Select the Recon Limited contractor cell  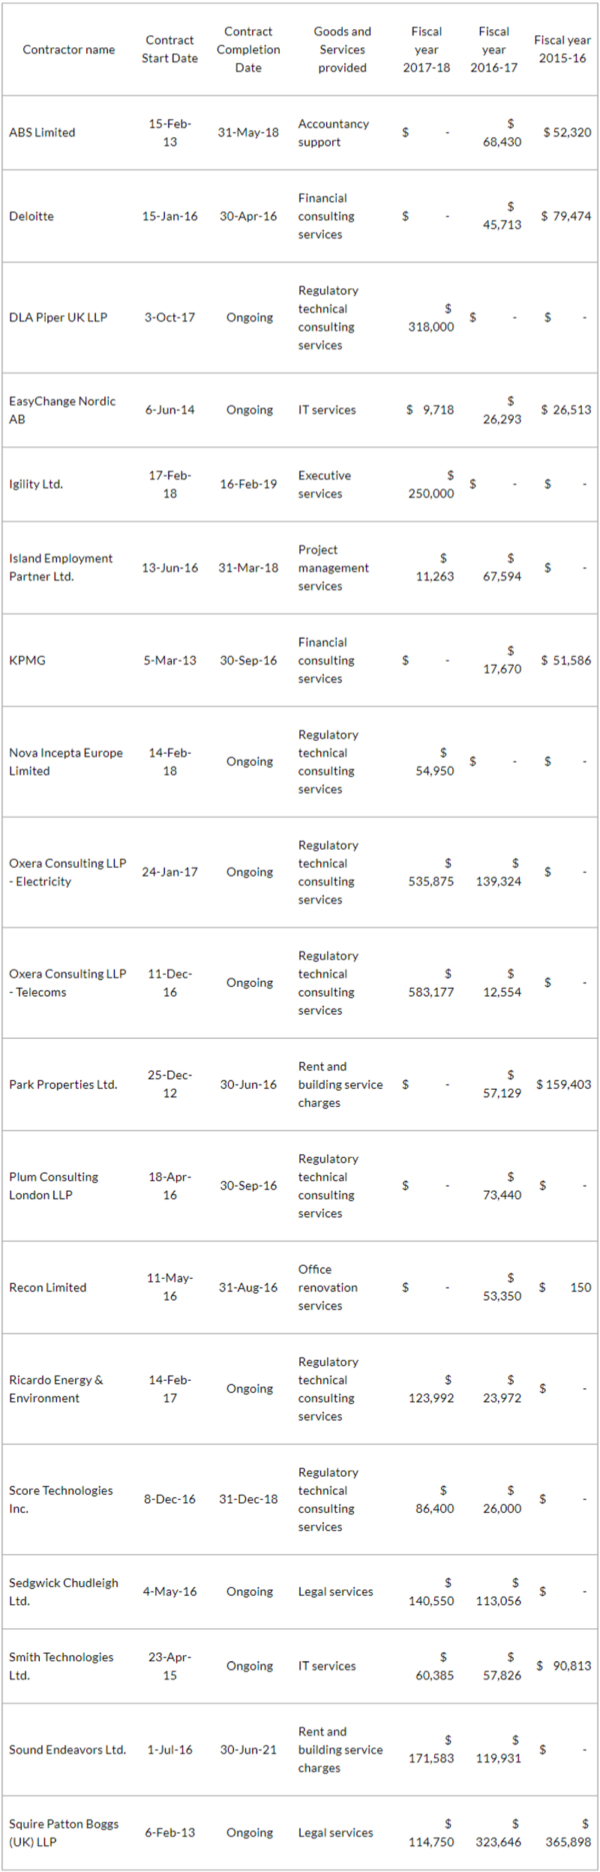[x=47, y=1288]
